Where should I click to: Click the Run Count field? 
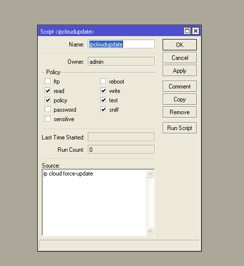pos(121,149)
